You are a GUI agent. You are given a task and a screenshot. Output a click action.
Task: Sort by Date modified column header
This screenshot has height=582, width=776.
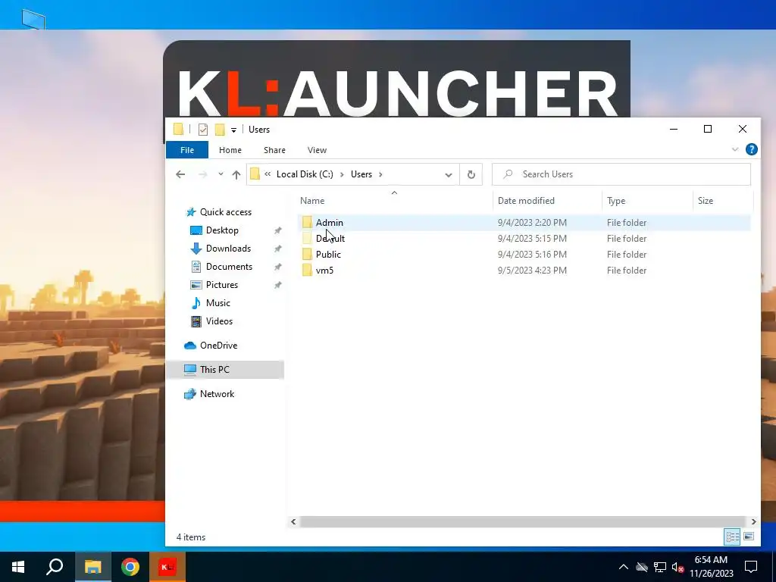526,200
